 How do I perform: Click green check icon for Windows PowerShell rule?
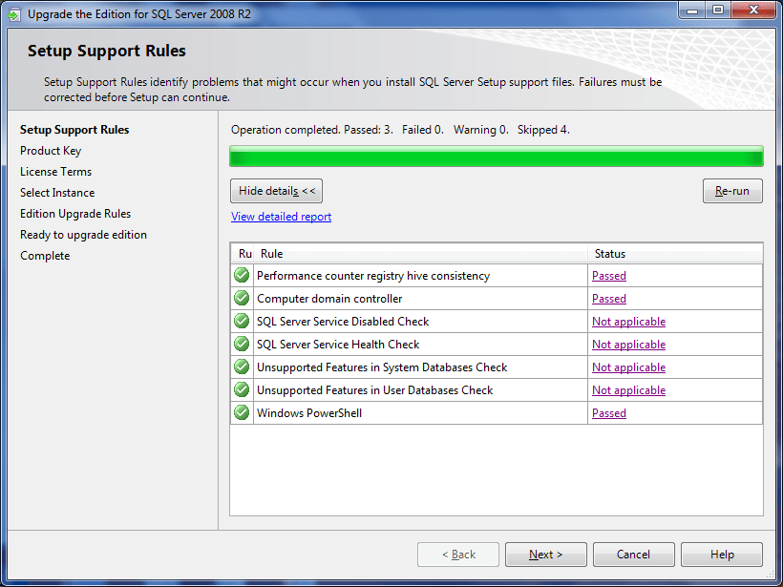click(242, 412)
